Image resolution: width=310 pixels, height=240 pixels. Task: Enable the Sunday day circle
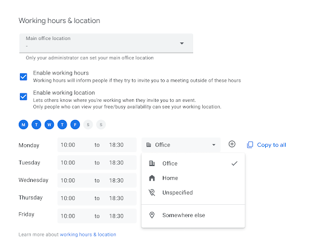pyautogui.click(x=101, y=124)
